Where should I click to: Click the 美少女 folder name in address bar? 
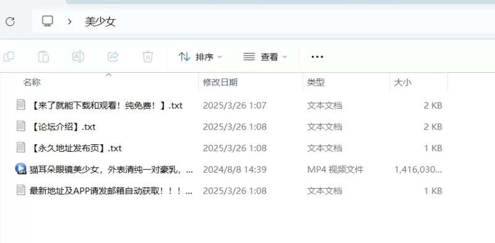click(x=100, y=22)
